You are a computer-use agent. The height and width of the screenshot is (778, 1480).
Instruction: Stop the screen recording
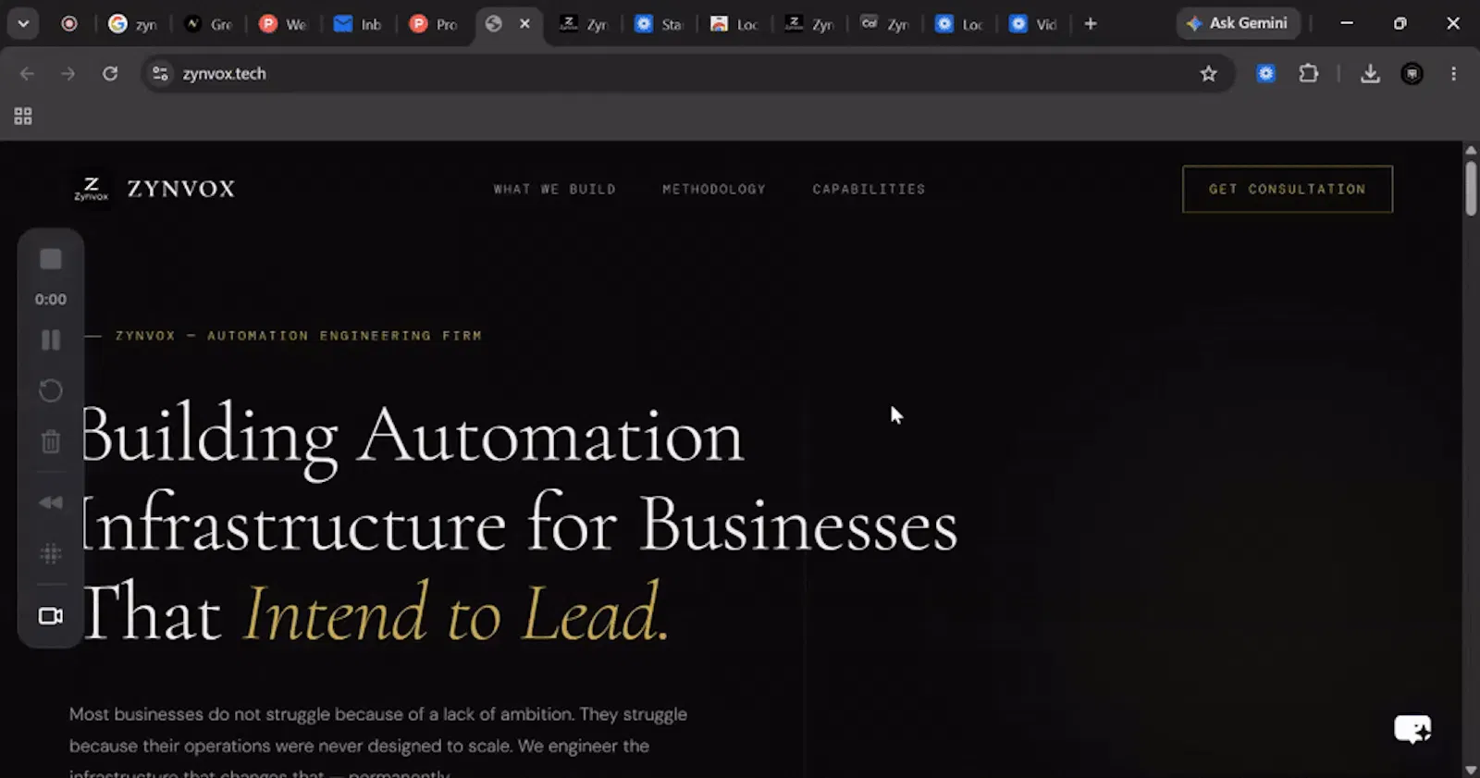tap(51, 259)
